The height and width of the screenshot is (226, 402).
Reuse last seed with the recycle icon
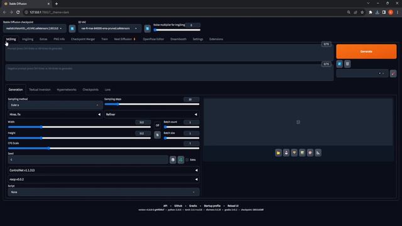181,159
